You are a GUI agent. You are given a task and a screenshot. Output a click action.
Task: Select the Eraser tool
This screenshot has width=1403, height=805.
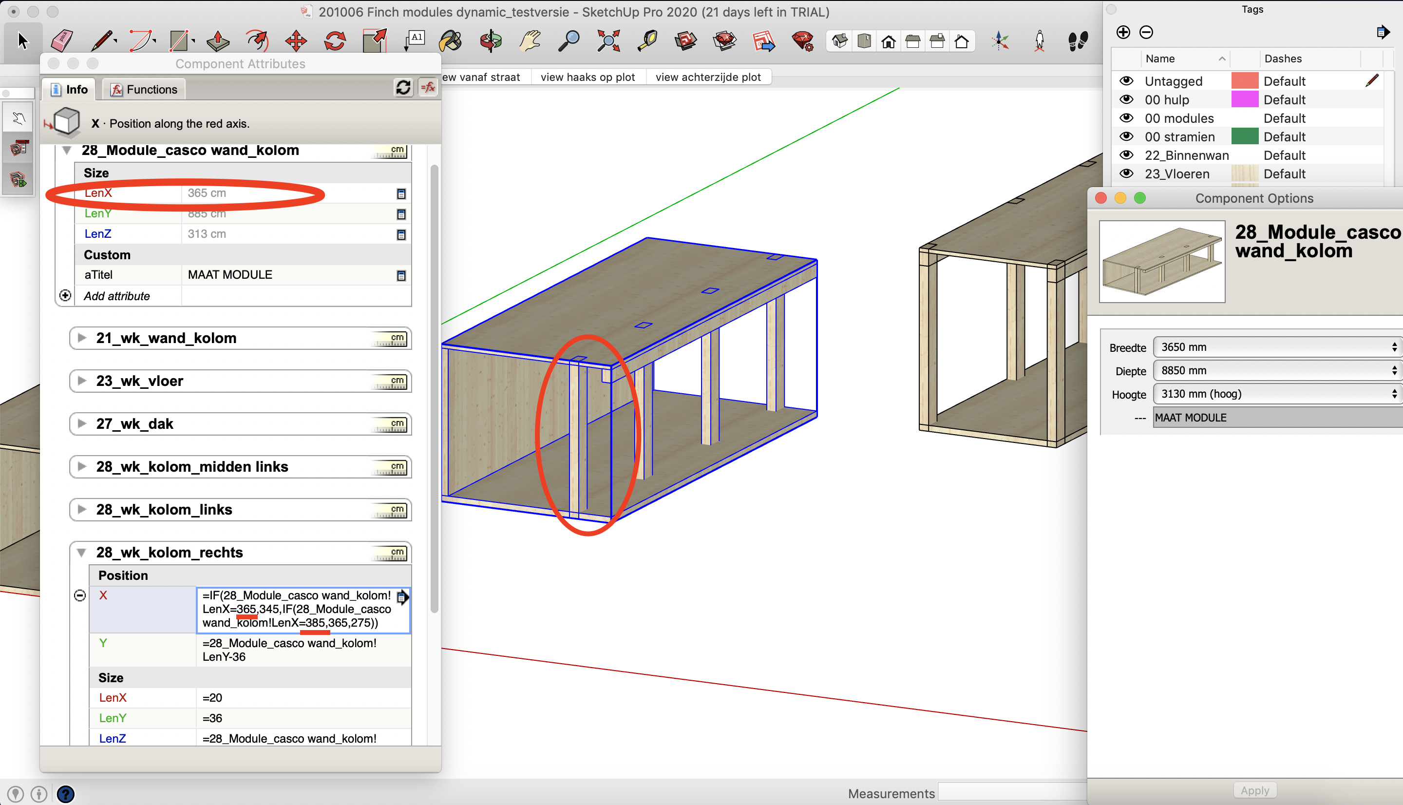coord(62,40)
